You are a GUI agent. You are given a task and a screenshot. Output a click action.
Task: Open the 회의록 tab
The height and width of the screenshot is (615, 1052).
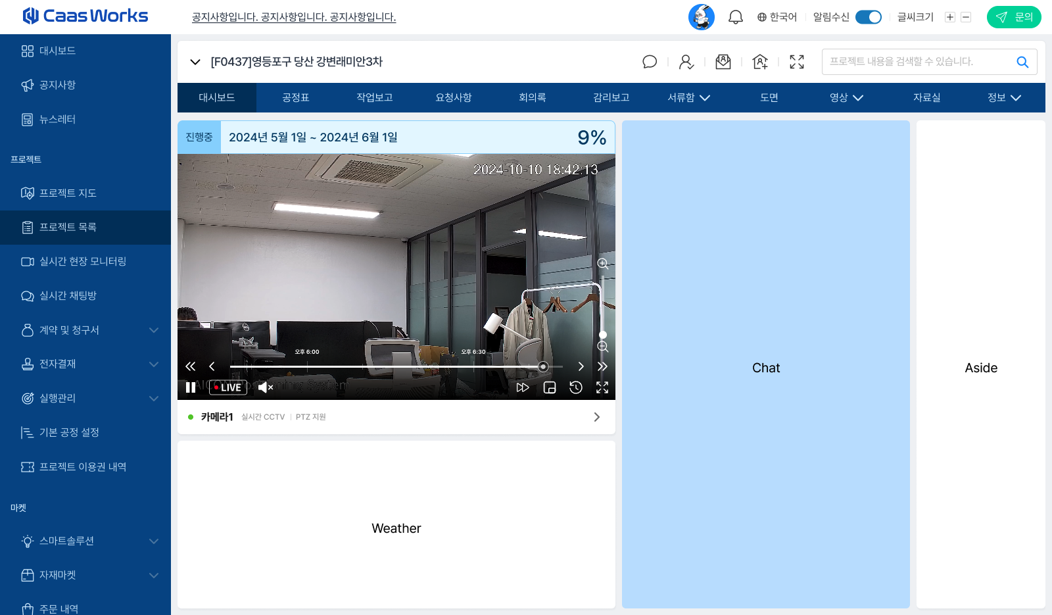(533, 97)
